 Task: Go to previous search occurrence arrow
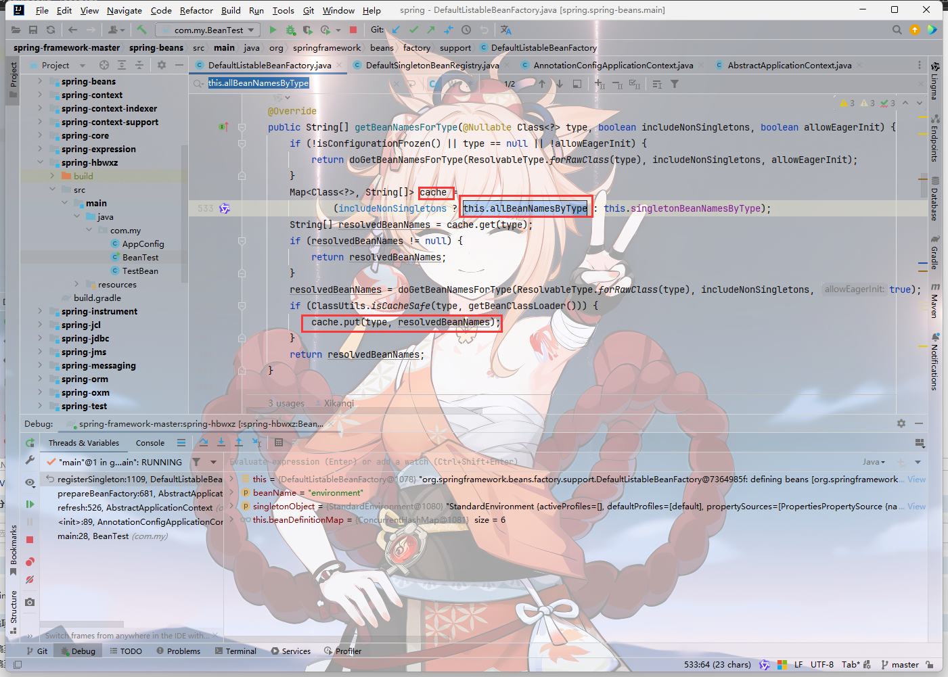click(x=542, y=84)
